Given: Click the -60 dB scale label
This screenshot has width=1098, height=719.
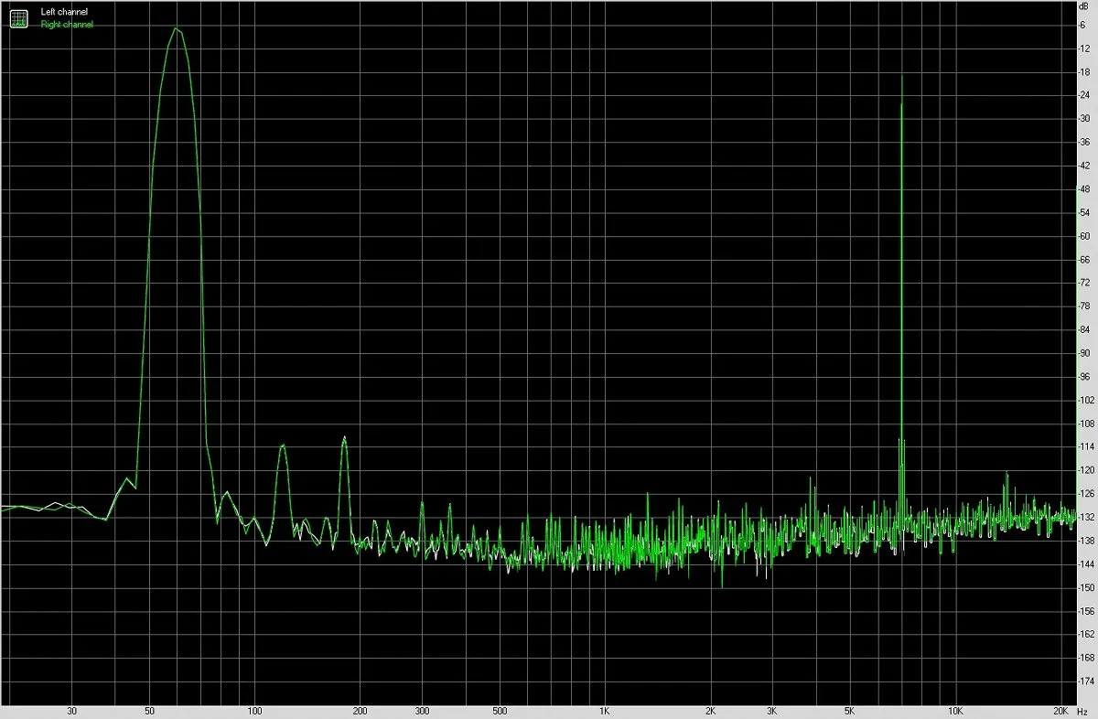Looking at the screenshot, I should click(1085, 236).
